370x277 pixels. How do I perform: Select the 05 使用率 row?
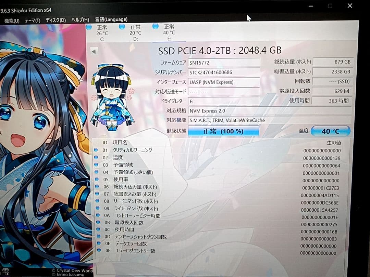[217, 180]
